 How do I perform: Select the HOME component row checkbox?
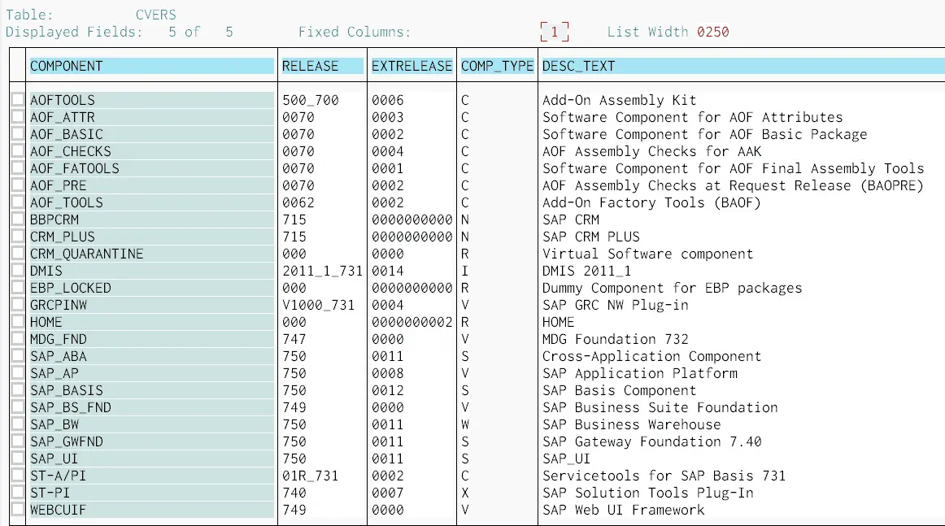click(18, 322)
